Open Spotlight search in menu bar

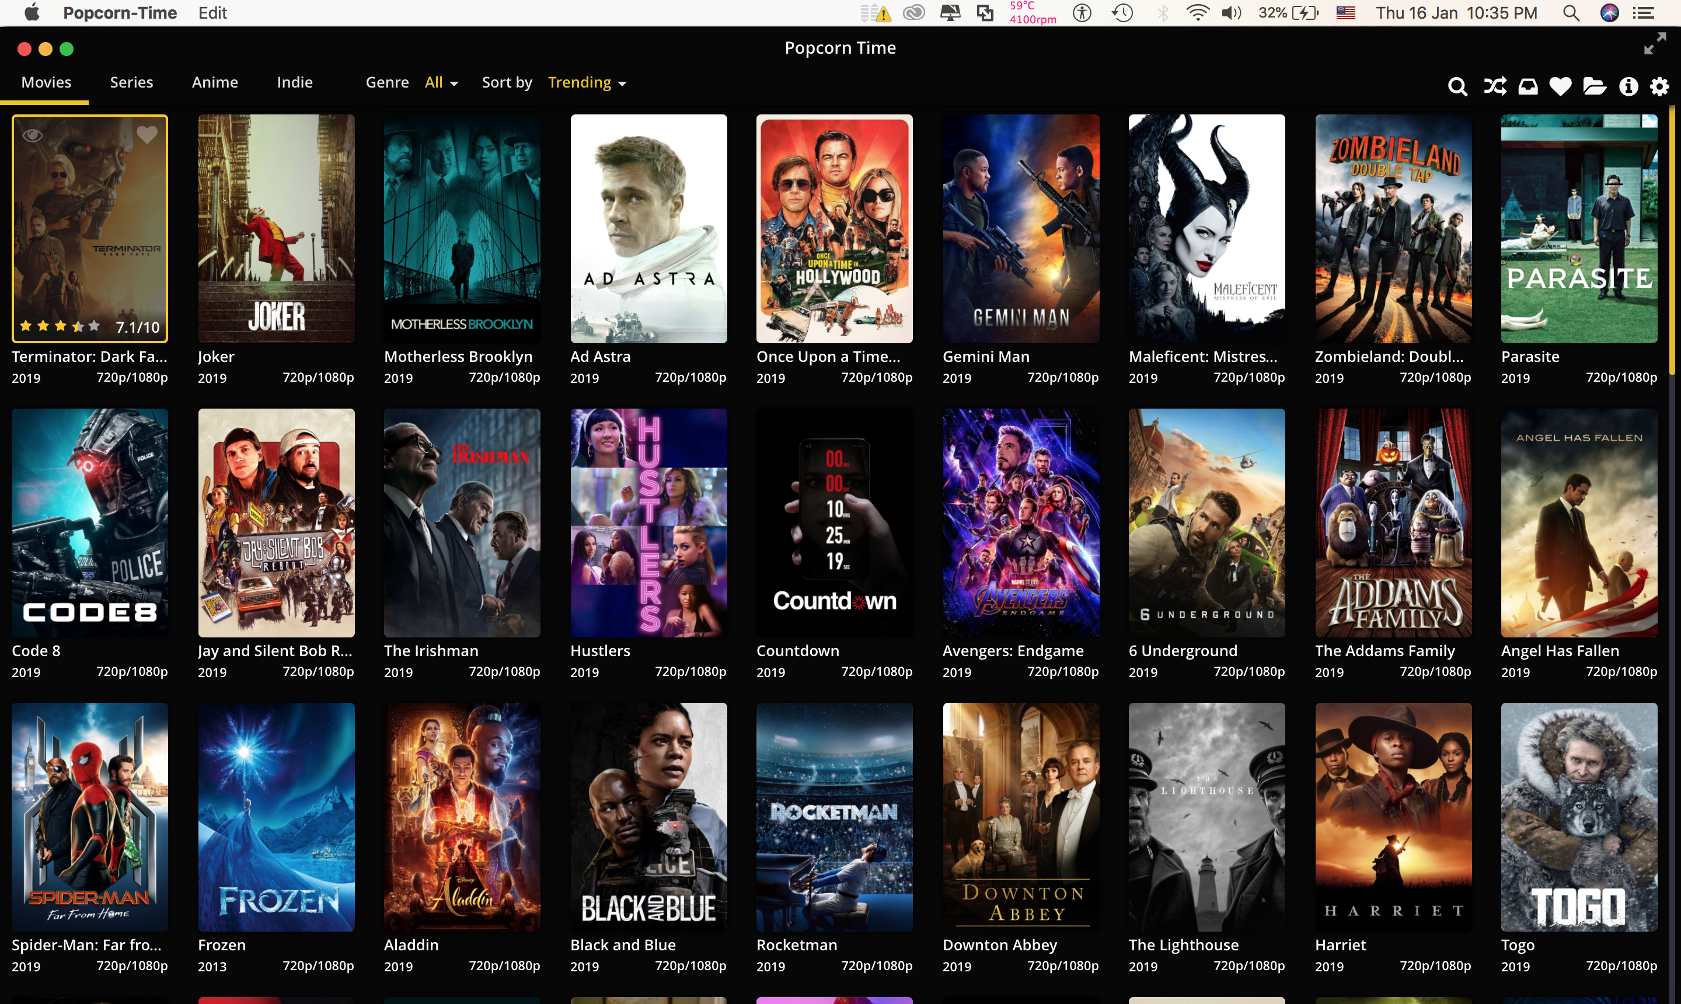(1571, 13)
